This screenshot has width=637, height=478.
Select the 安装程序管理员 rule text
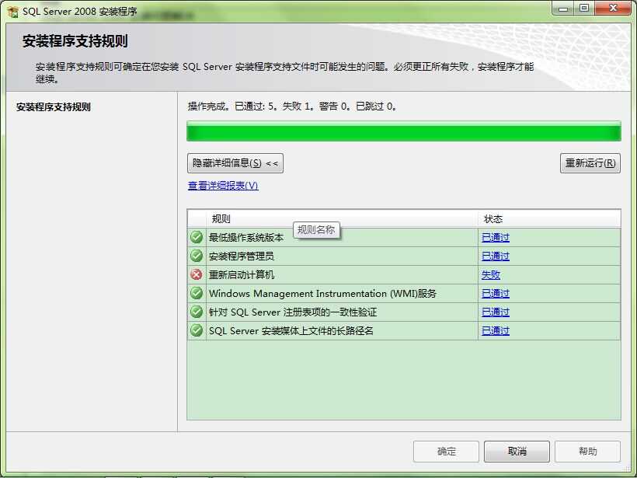pyautogui.click(x=242, y=256)
